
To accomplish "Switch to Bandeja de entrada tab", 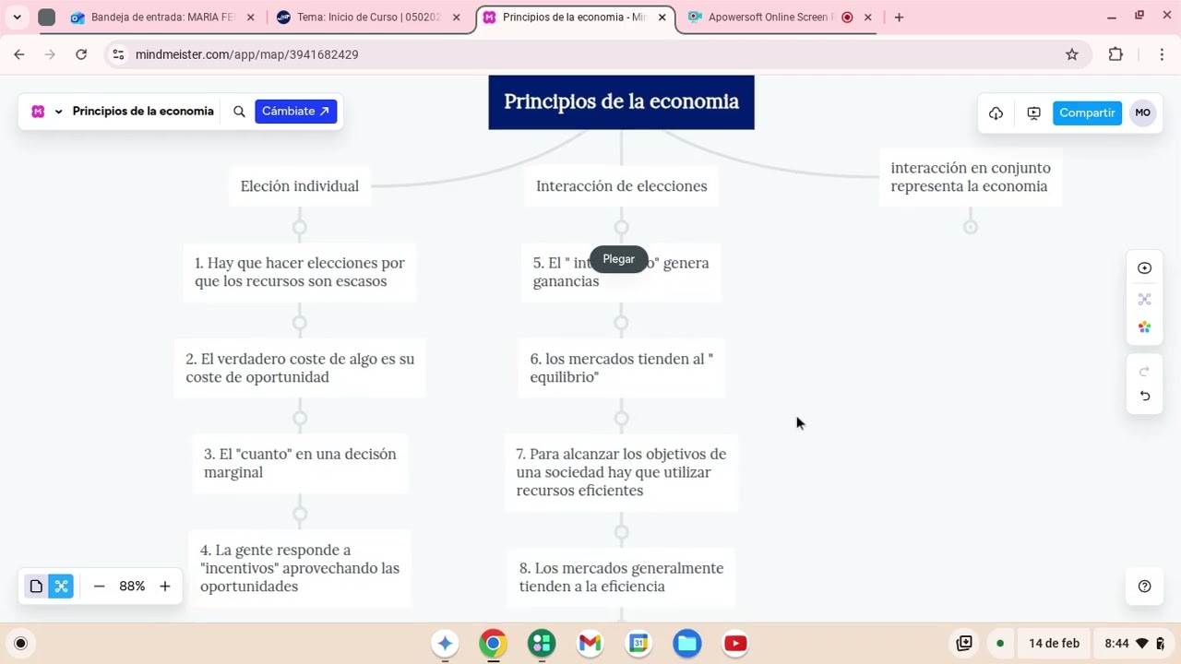I will 161,18.
